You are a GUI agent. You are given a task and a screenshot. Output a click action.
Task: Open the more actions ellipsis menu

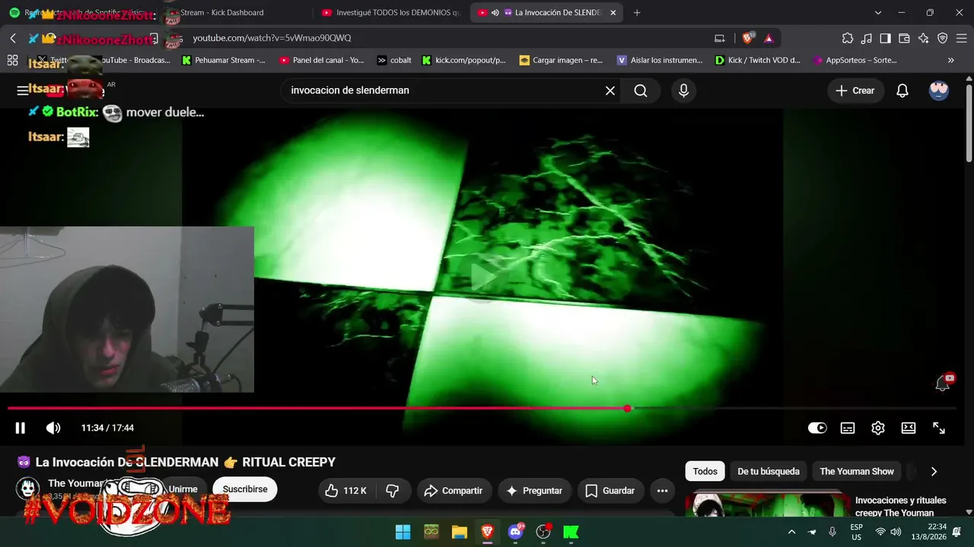pos(662,491)
